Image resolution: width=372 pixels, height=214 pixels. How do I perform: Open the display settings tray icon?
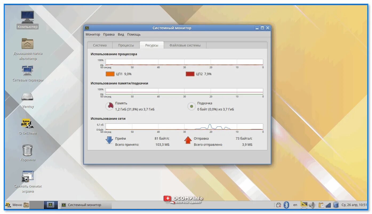click(x=304, y=205)
